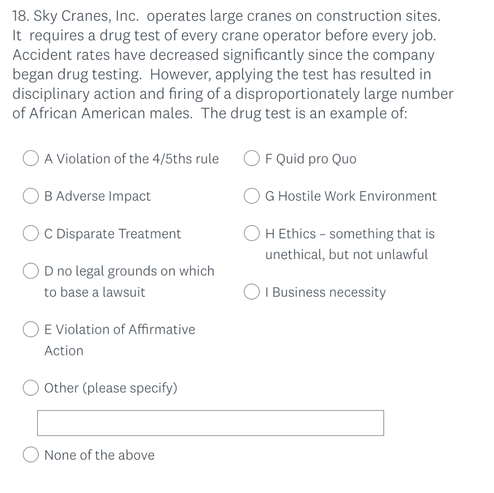The image size is (494, 493).
Task: Select option H Ethics unethical but not unlawful
Action: point(251,233)
